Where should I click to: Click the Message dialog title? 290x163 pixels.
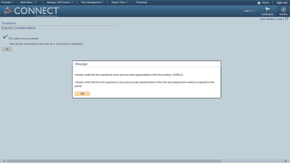(x=81, y=64)
